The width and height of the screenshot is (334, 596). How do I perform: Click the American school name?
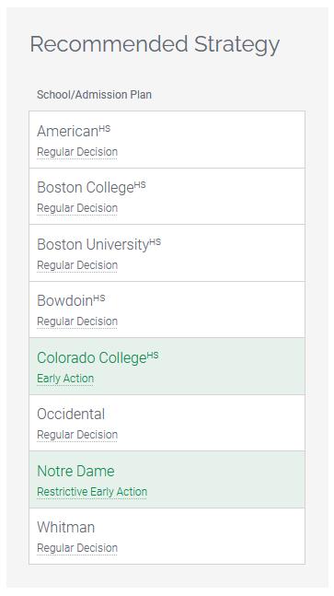coord(67,132)
